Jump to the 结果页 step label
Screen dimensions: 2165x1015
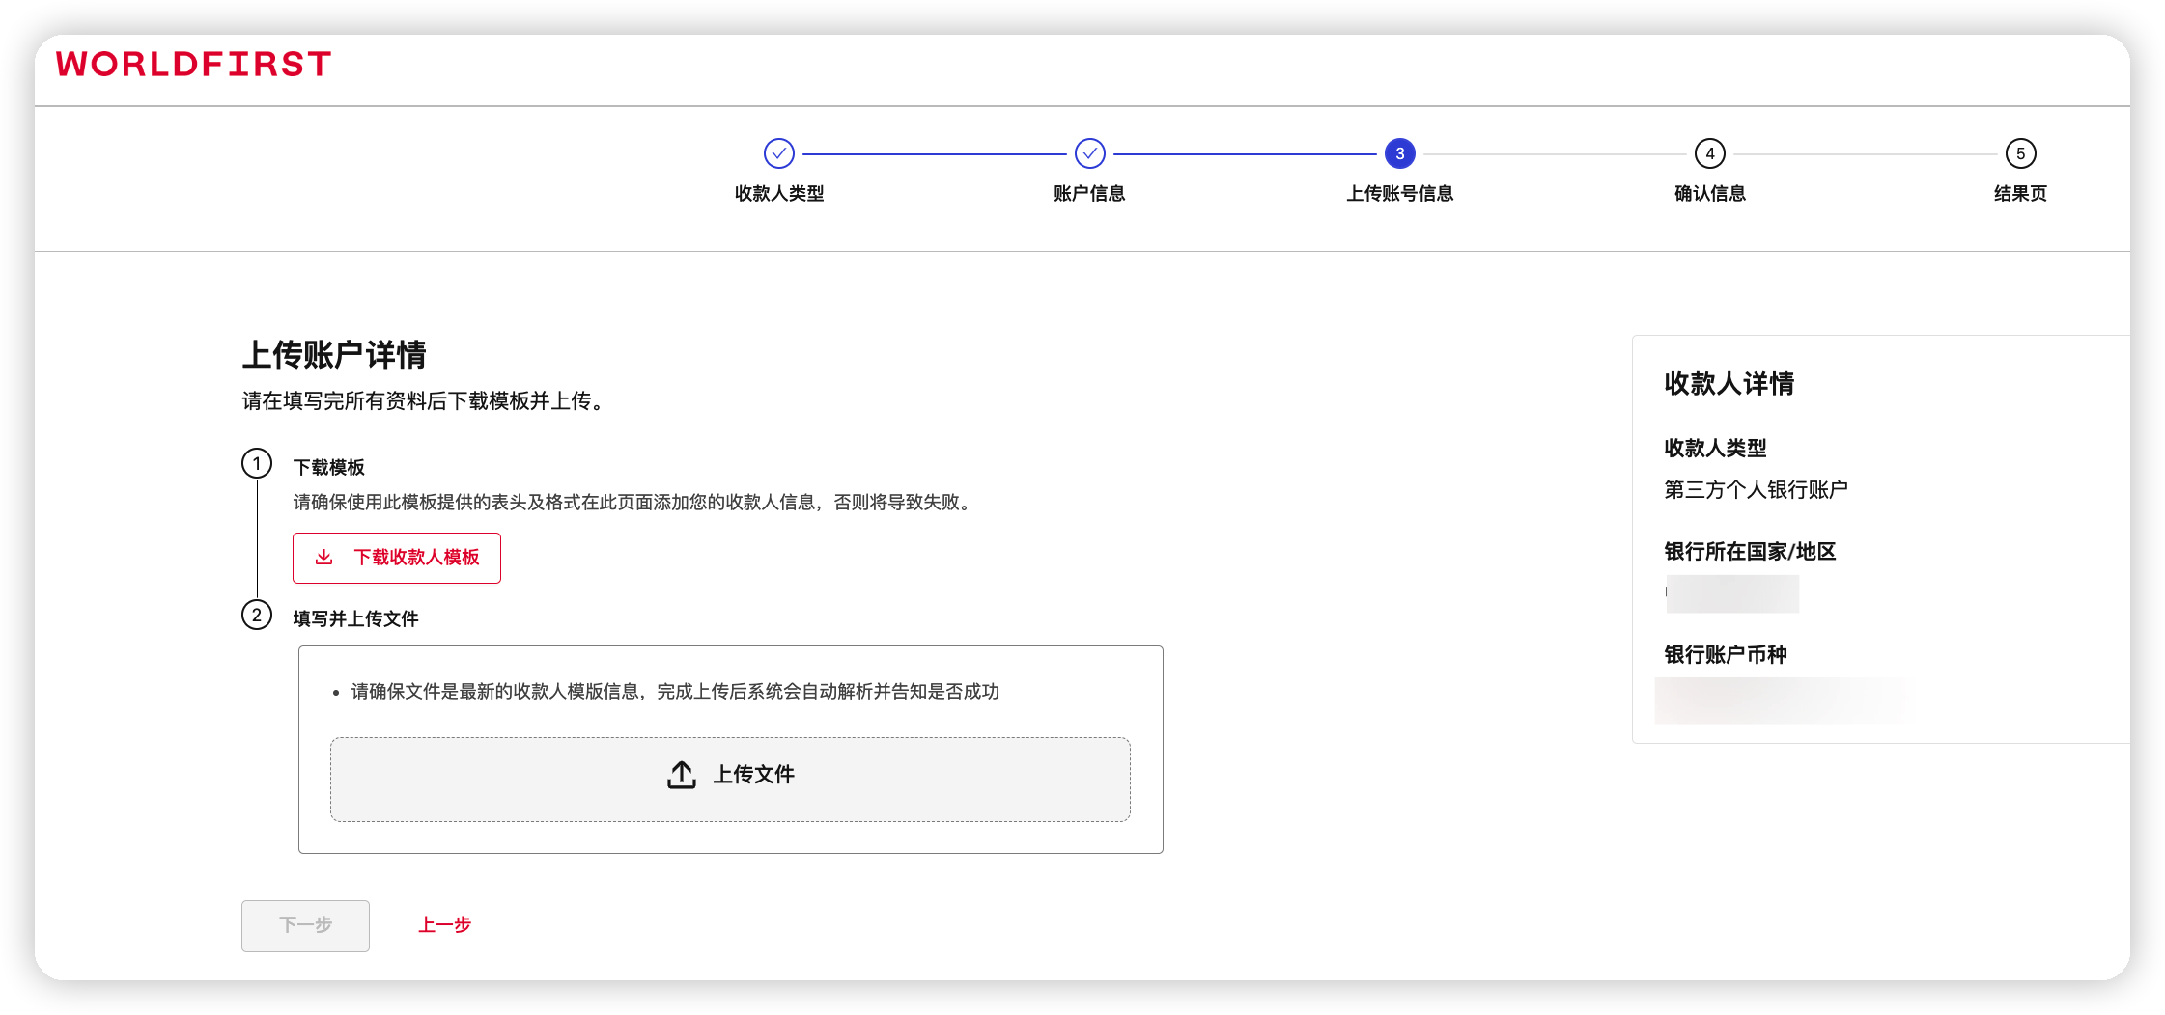2020,194
